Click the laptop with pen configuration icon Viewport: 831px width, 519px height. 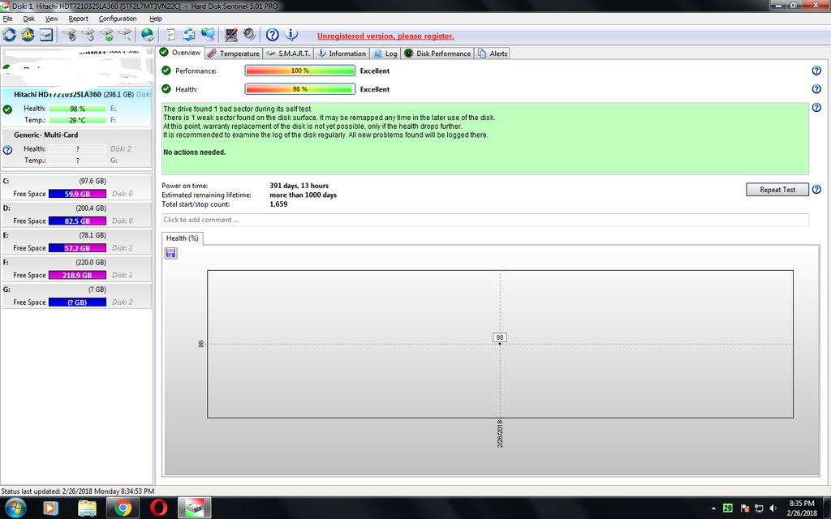pos(230,35)
